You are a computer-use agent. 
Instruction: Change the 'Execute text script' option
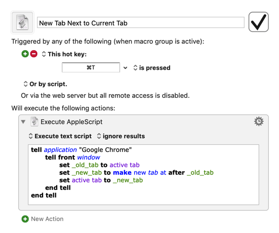pyautogui.click(x=60, y=136)
